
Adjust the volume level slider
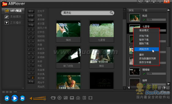click(x=40, y=98)
